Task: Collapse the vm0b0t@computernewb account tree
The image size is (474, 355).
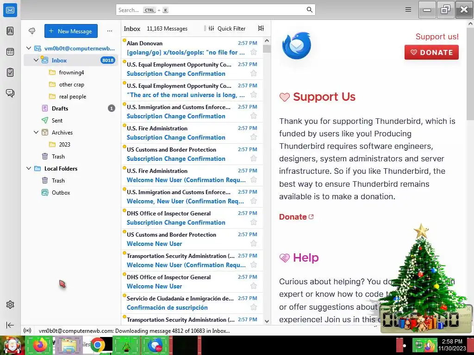Action: [x=29, y=48]
